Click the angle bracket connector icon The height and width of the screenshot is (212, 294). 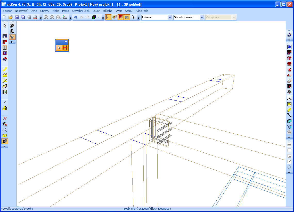pyautogui.click(x=12, y=31)
